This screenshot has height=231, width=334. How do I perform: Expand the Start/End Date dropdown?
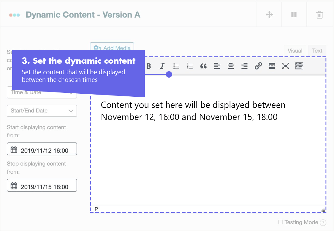[42, 111]
